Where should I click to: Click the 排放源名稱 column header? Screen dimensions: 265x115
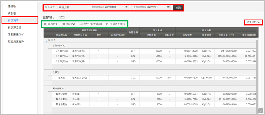point(62,35)
